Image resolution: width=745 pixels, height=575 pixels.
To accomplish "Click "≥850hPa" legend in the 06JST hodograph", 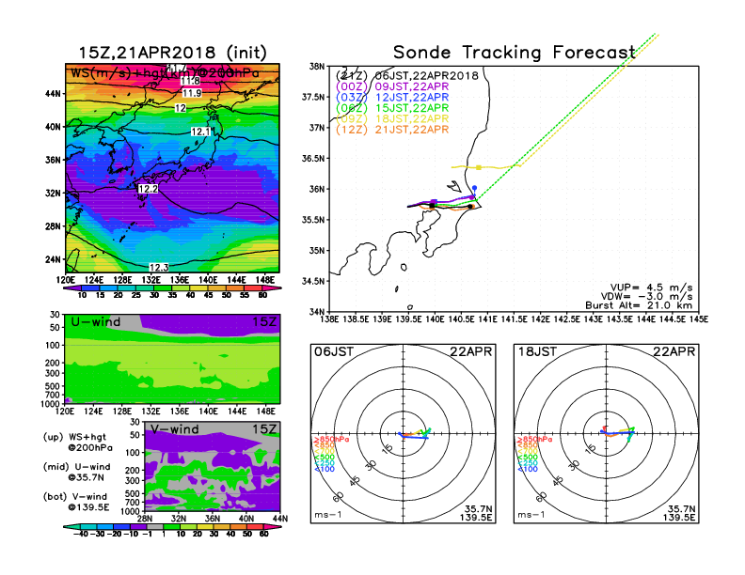I will (x=332, y=440).
